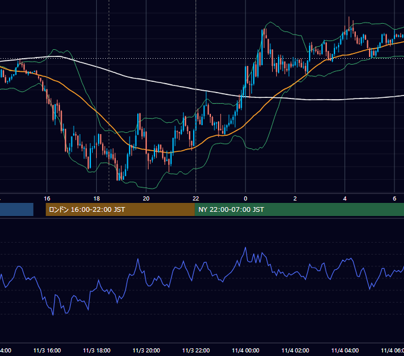Click the 11/4 00:00 indicator time label
404x356 pixels.
coord(245,350)
